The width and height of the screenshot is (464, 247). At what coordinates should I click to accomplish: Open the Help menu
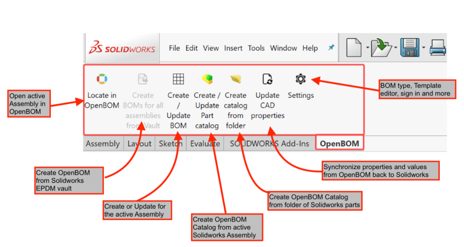tap(310, 48)
